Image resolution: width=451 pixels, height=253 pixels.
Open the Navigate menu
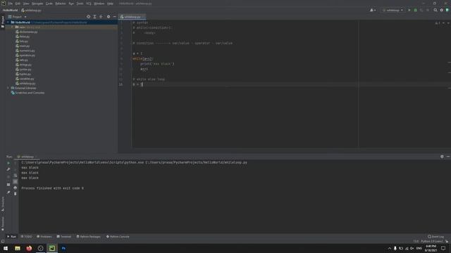[37, 4]
